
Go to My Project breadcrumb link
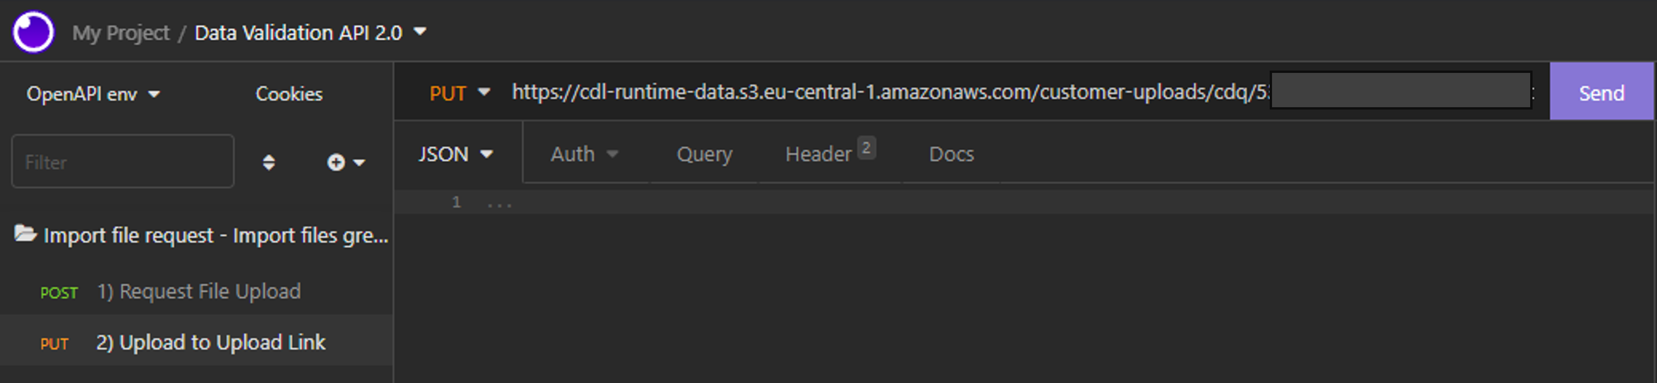(x=121, y=32)
